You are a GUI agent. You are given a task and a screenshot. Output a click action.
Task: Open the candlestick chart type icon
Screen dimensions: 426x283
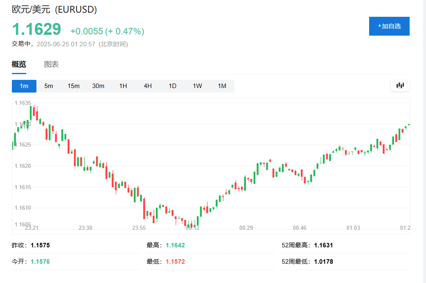pyautogui.click(x=400, y=86)
